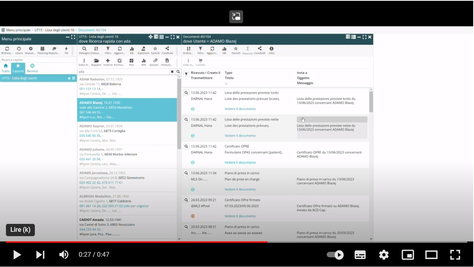Click the Dossier paperclip icon
This screenshot has width=474, height=267.
coord(155,61)
